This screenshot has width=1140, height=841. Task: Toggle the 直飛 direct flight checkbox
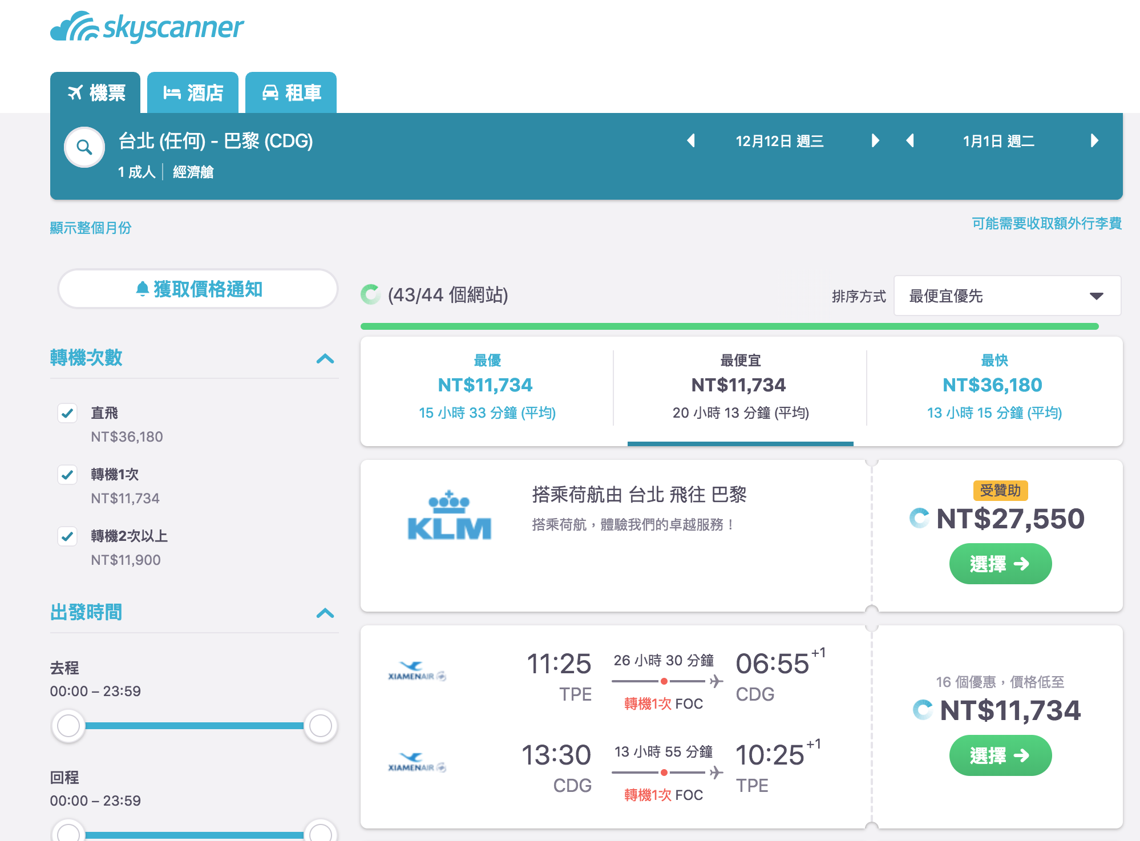67,413
